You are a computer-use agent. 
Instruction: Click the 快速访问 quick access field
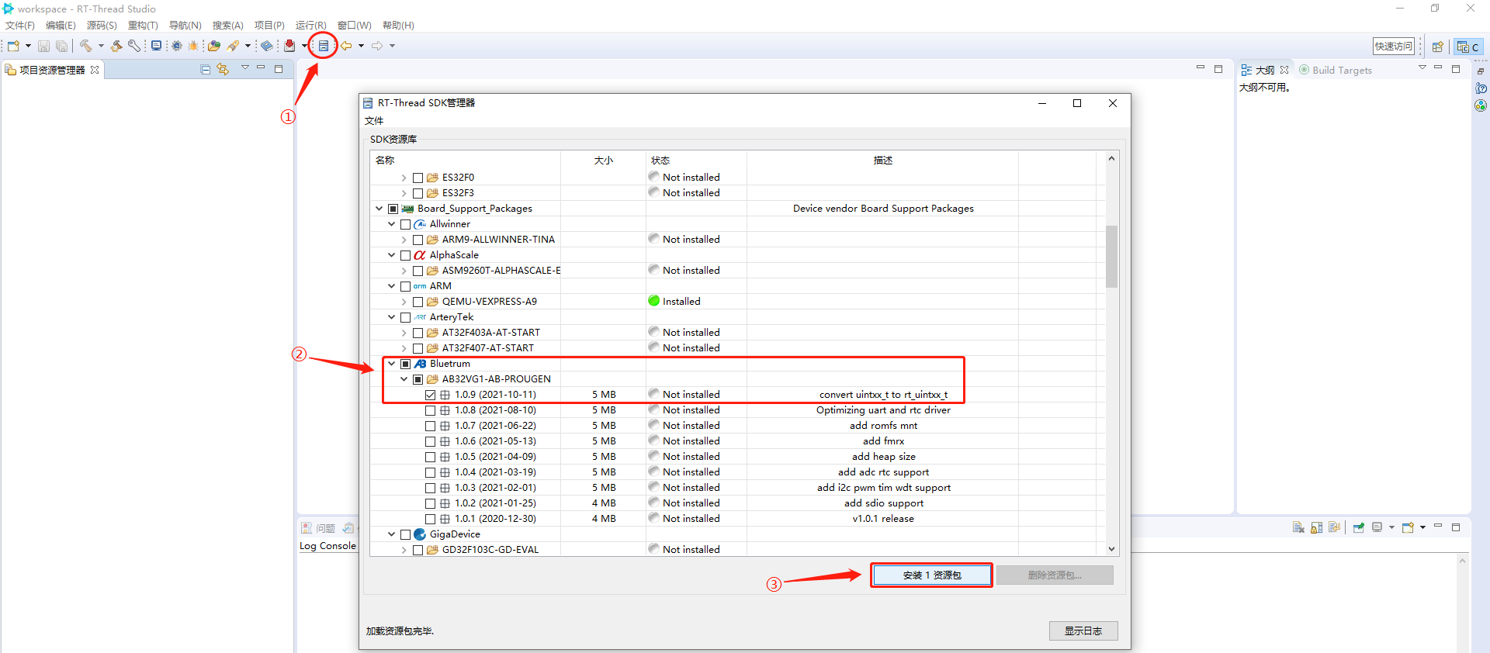tap(1394, 47)
